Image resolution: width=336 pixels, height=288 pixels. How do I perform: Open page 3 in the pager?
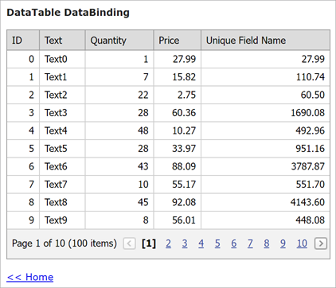coord(185,243)
